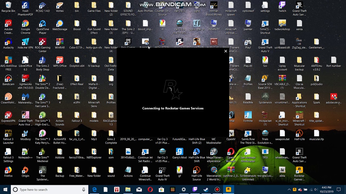The height and width of the screenshot is (194, 346).
Task: Launch ExpressVPN from the desktop
Action: [x=8, y=117]
